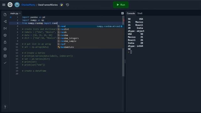Viewport: 201px width, 113px height.
Task: Click the line 15 ser = pd.Series(dict) comment
Action: pyautogui.click(x=36, y=59)
